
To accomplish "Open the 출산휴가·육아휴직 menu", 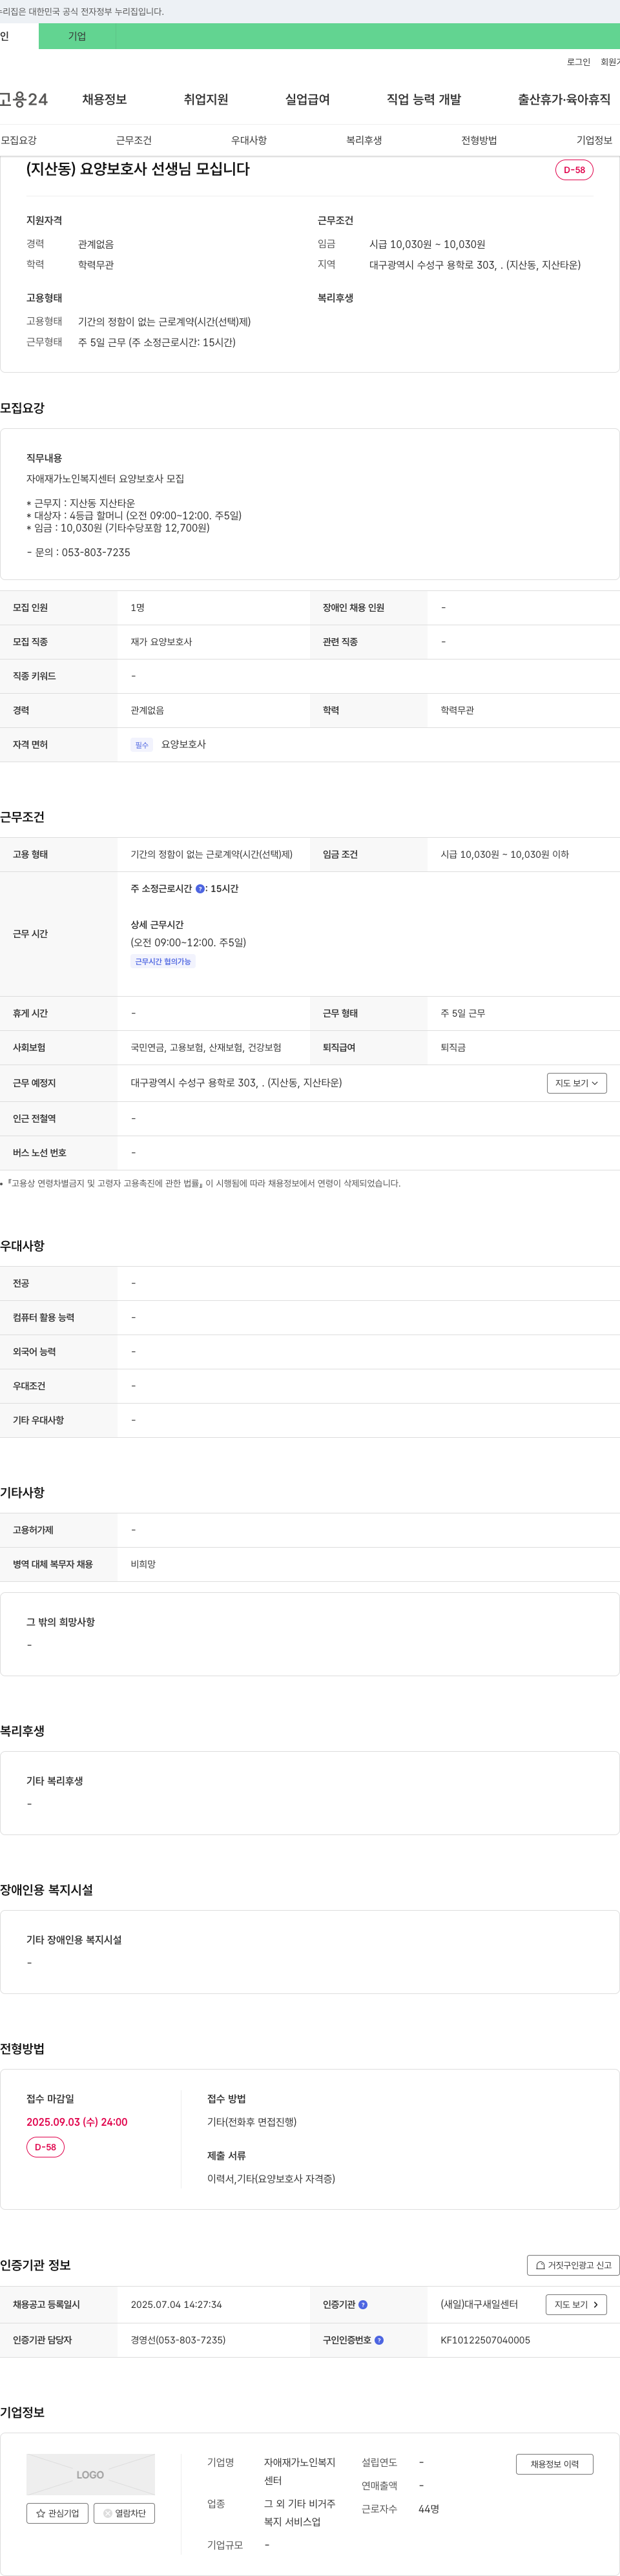I will 564,99.
